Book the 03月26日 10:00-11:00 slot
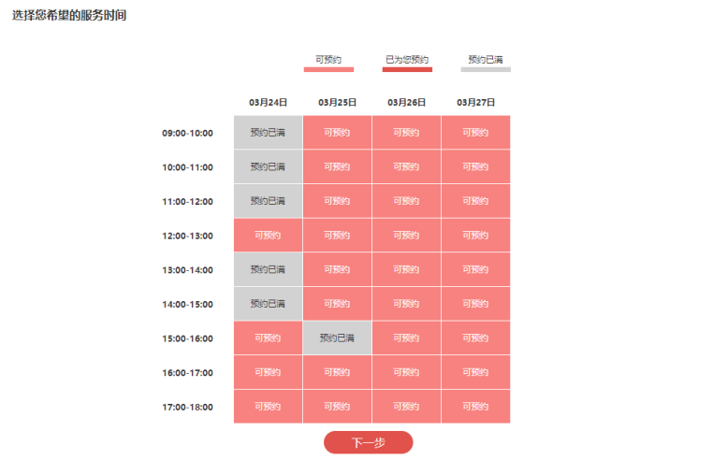713x460 pixels. (406, 166)
